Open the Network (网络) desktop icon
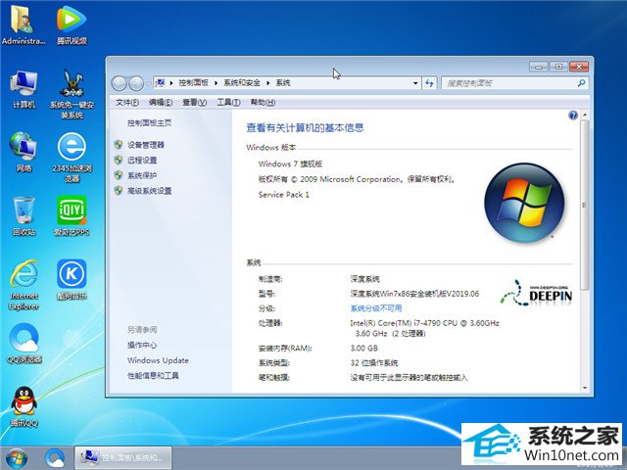The image size is (627, 470). point(24,153)
